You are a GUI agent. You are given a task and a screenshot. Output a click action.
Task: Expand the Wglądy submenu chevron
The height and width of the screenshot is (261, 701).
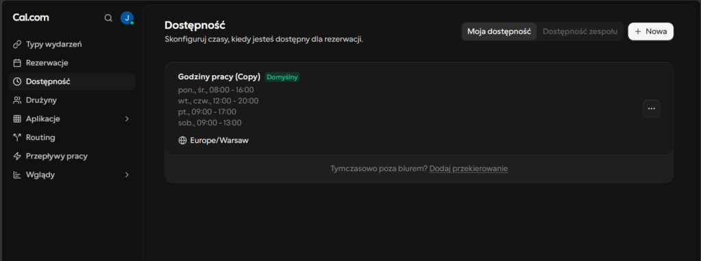pos(127,175)
